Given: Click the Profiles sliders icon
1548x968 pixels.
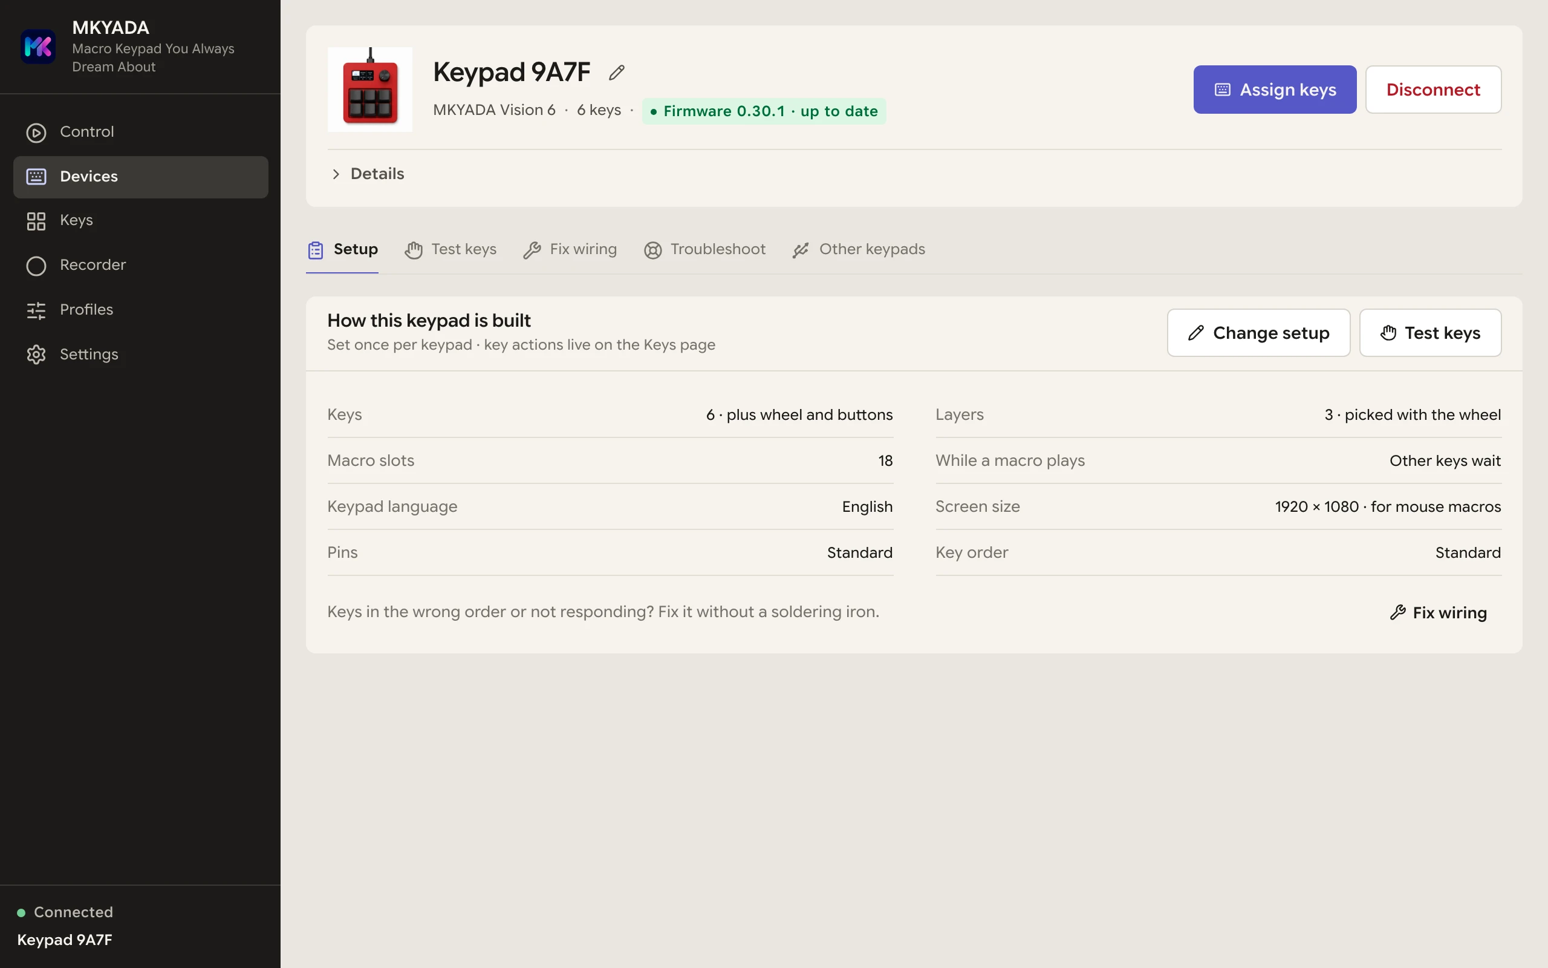Looking at the screenshot, I should point(36,310).
